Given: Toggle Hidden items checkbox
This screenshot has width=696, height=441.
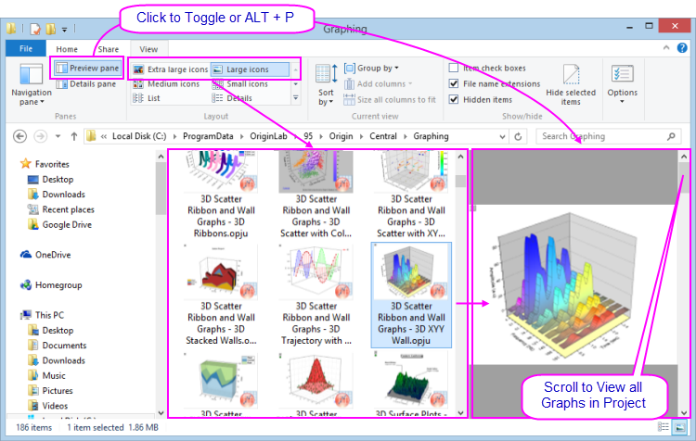Looking at the screenshot, I should (453, 100).
